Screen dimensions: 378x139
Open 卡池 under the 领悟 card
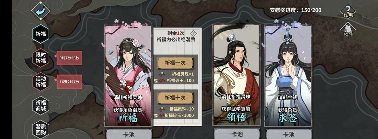point(237,134)
